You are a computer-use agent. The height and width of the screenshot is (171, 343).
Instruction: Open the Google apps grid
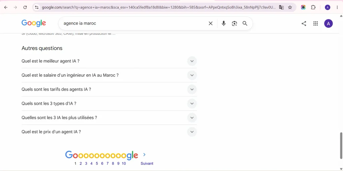click(x=316, y=24)
